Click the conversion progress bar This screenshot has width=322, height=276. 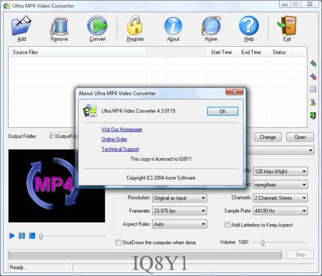coord(145,255)
